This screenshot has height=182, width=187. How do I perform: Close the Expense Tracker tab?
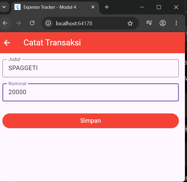tap(93, 7)
